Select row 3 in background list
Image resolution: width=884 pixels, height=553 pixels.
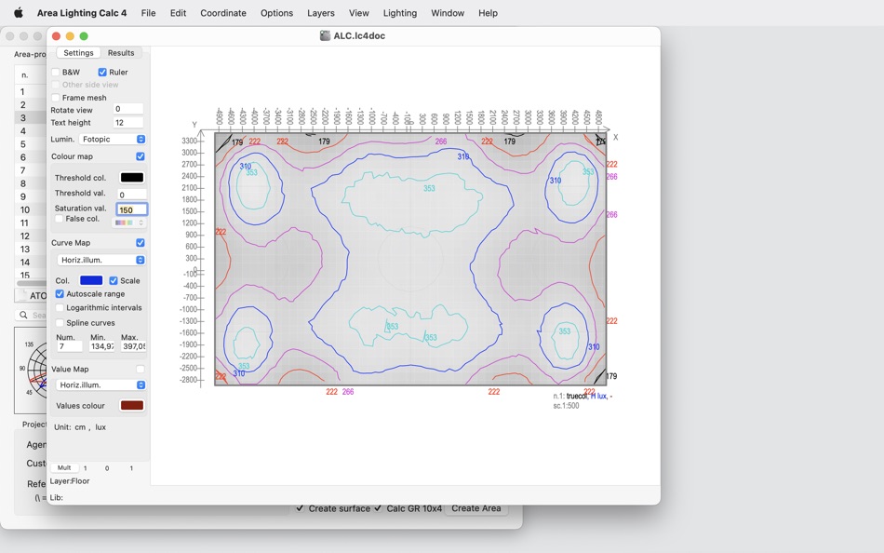point(31,118)
